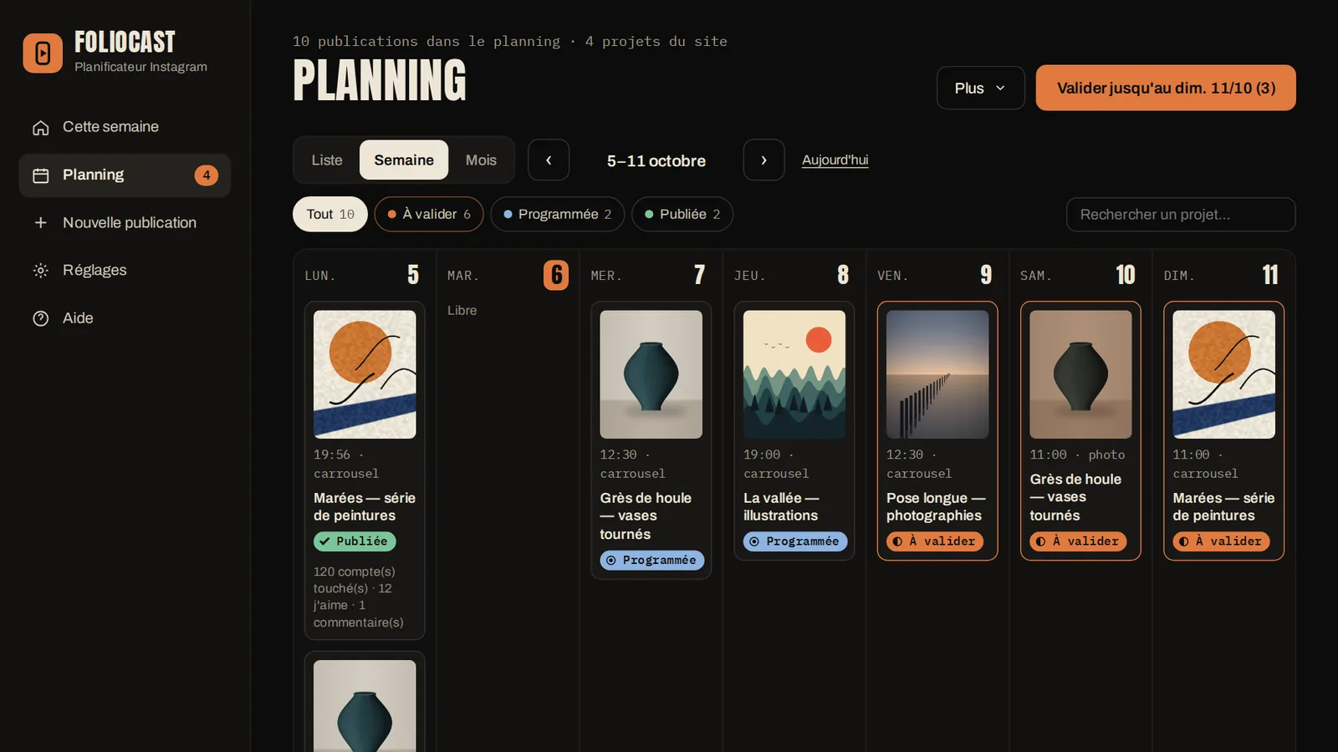Click the Nouvelle publication label
The width and height of the screenshot is (1338, 752).
pos(130,222)
